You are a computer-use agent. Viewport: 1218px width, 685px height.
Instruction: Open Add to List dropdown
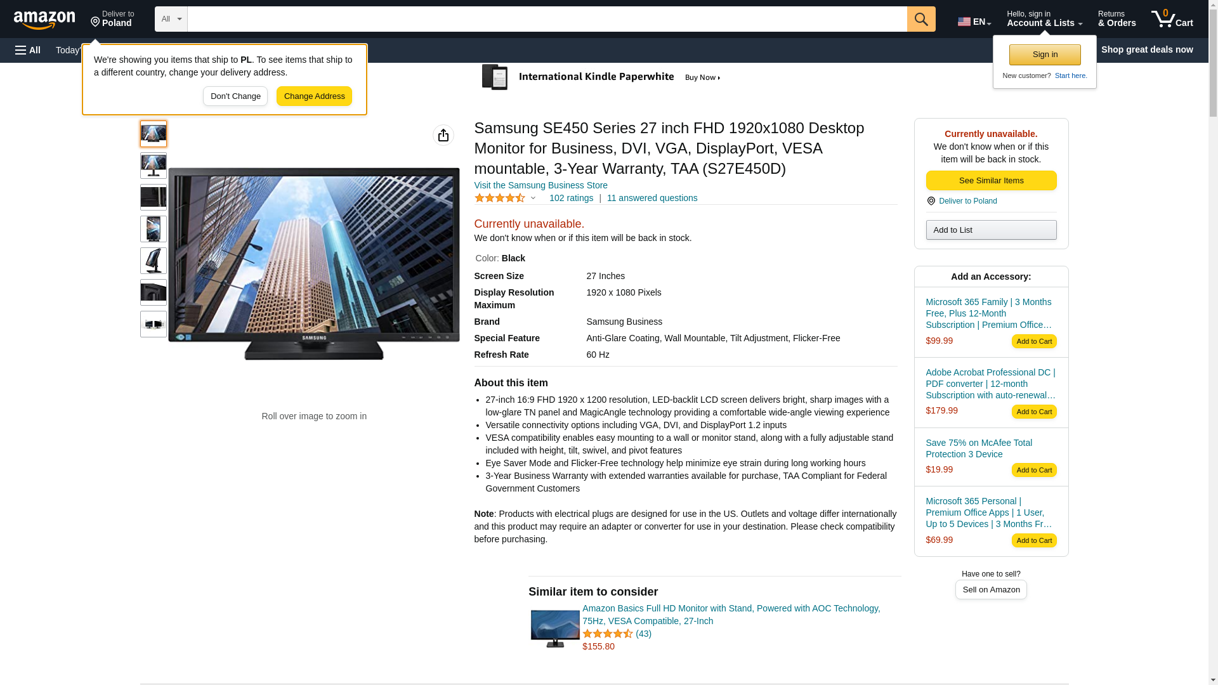[x=990, y=230]
